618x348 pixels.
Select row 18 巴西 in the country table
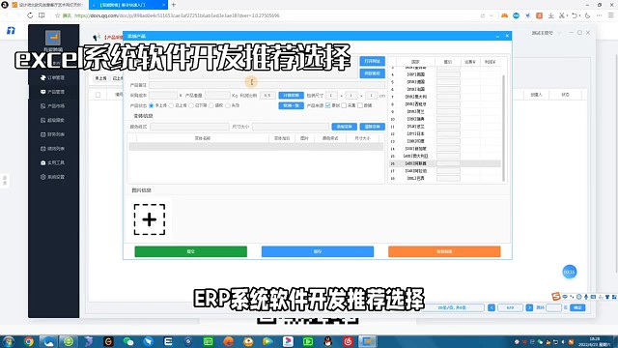[444, 178]
